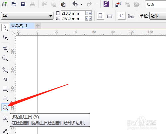The width and height of the screenshot is (166, 134).
Task: Select the Zoom magnifier tool
Action: pyautogui.click(x=5, y=58)
